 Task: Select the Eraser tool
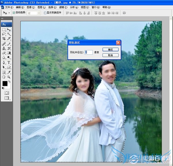coord(4,53)
